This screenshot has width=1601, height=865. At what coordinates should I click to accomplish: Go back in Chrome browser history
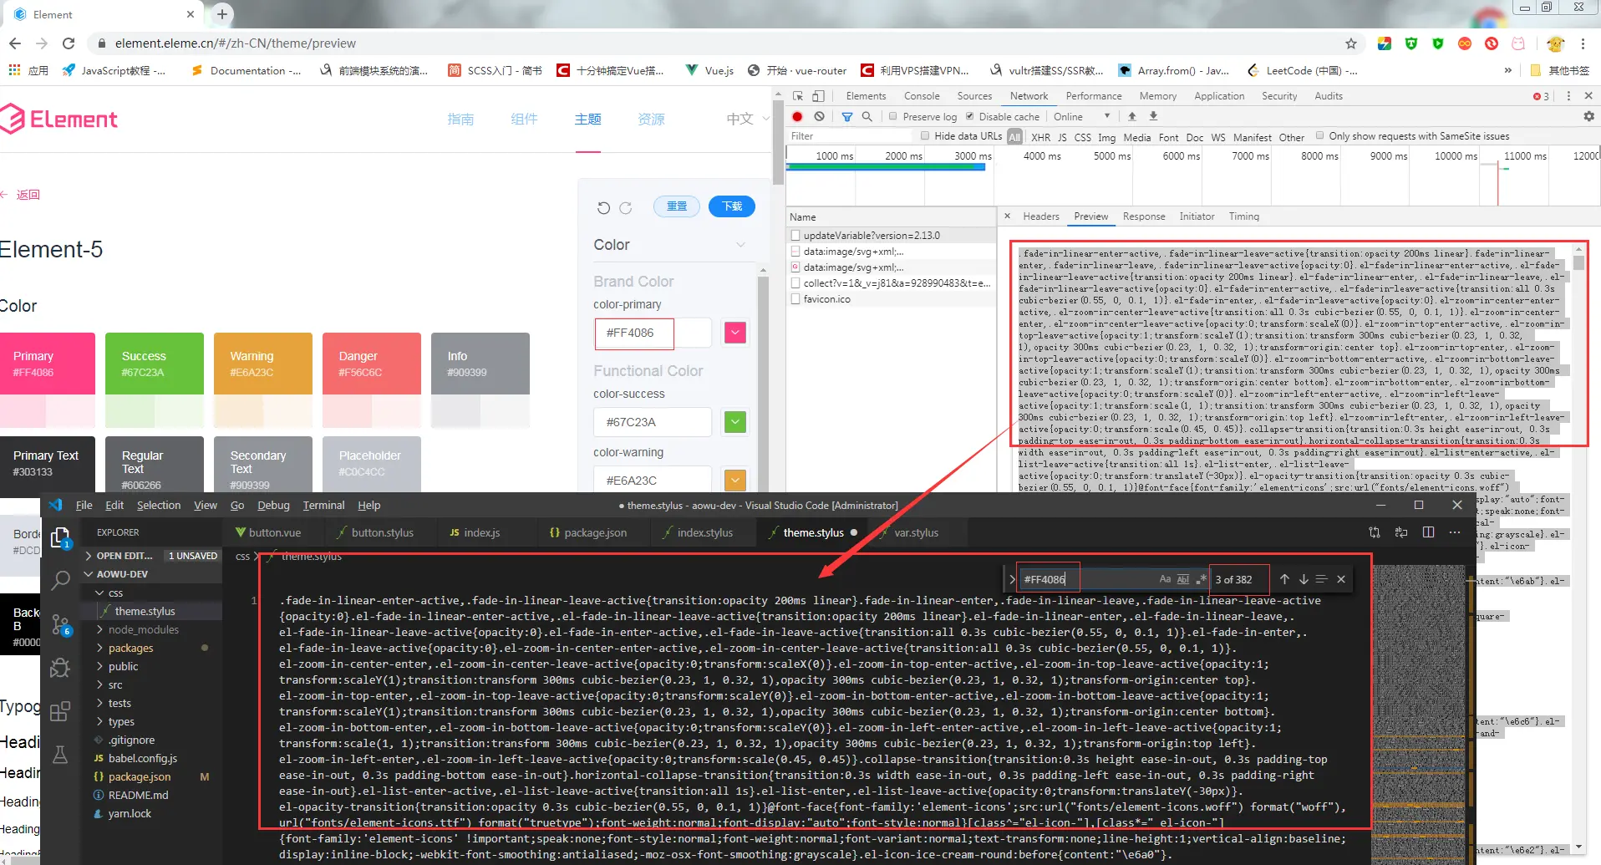[x=15, y=43]
